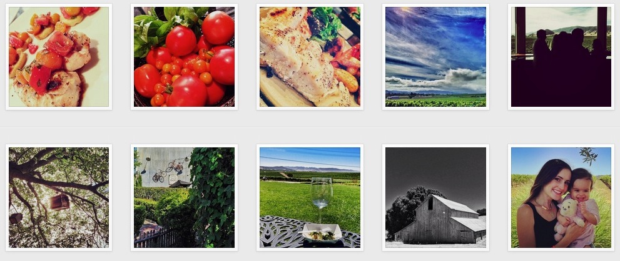Viewport: 620px width, 261px height.
Task: Select the grilled fish fillet photo
Action: 310,57
